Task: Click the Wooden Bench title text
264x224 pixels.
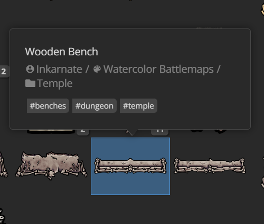Action: tap(61, 52)
